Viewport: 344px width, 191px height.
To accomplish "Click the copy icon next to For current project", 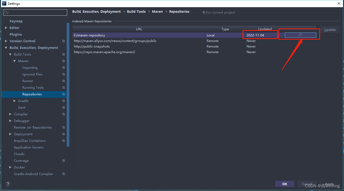I will click(204, 12).
